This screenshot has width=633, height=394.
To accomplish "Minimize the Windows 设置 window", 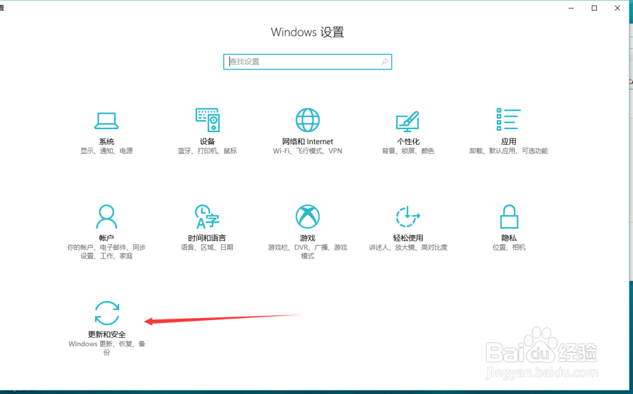I will click(571, 8).
